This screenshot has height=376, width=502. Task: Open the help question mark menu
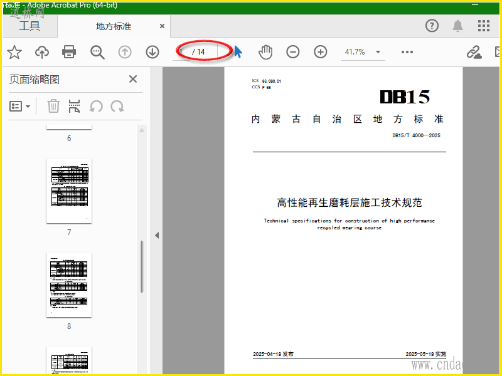coord(432,26)
